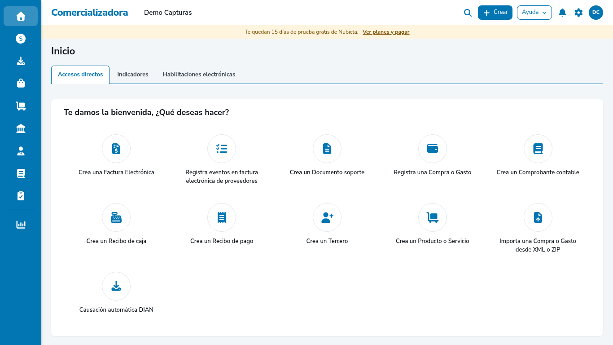Open the bank building section in the sidebar
Viewport: 613px width, 345px height.
coord(21,129)
